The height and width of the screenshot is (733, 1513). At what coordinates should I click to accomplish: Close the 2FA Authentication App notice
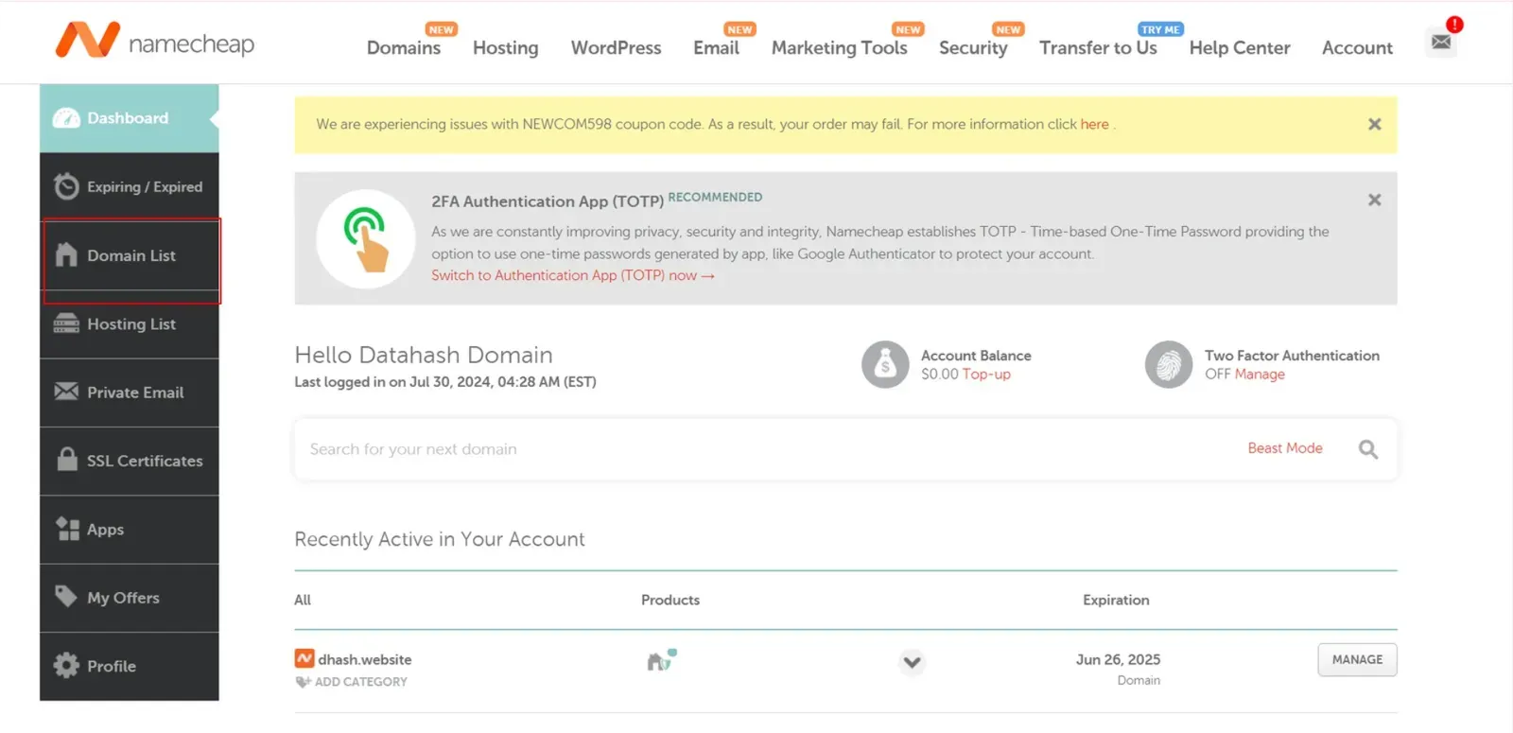1375,200
